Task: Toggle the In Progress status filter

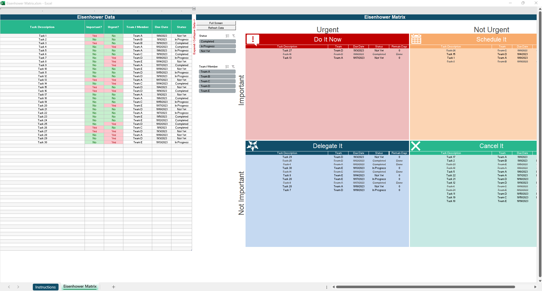Action: pos(217,46)
